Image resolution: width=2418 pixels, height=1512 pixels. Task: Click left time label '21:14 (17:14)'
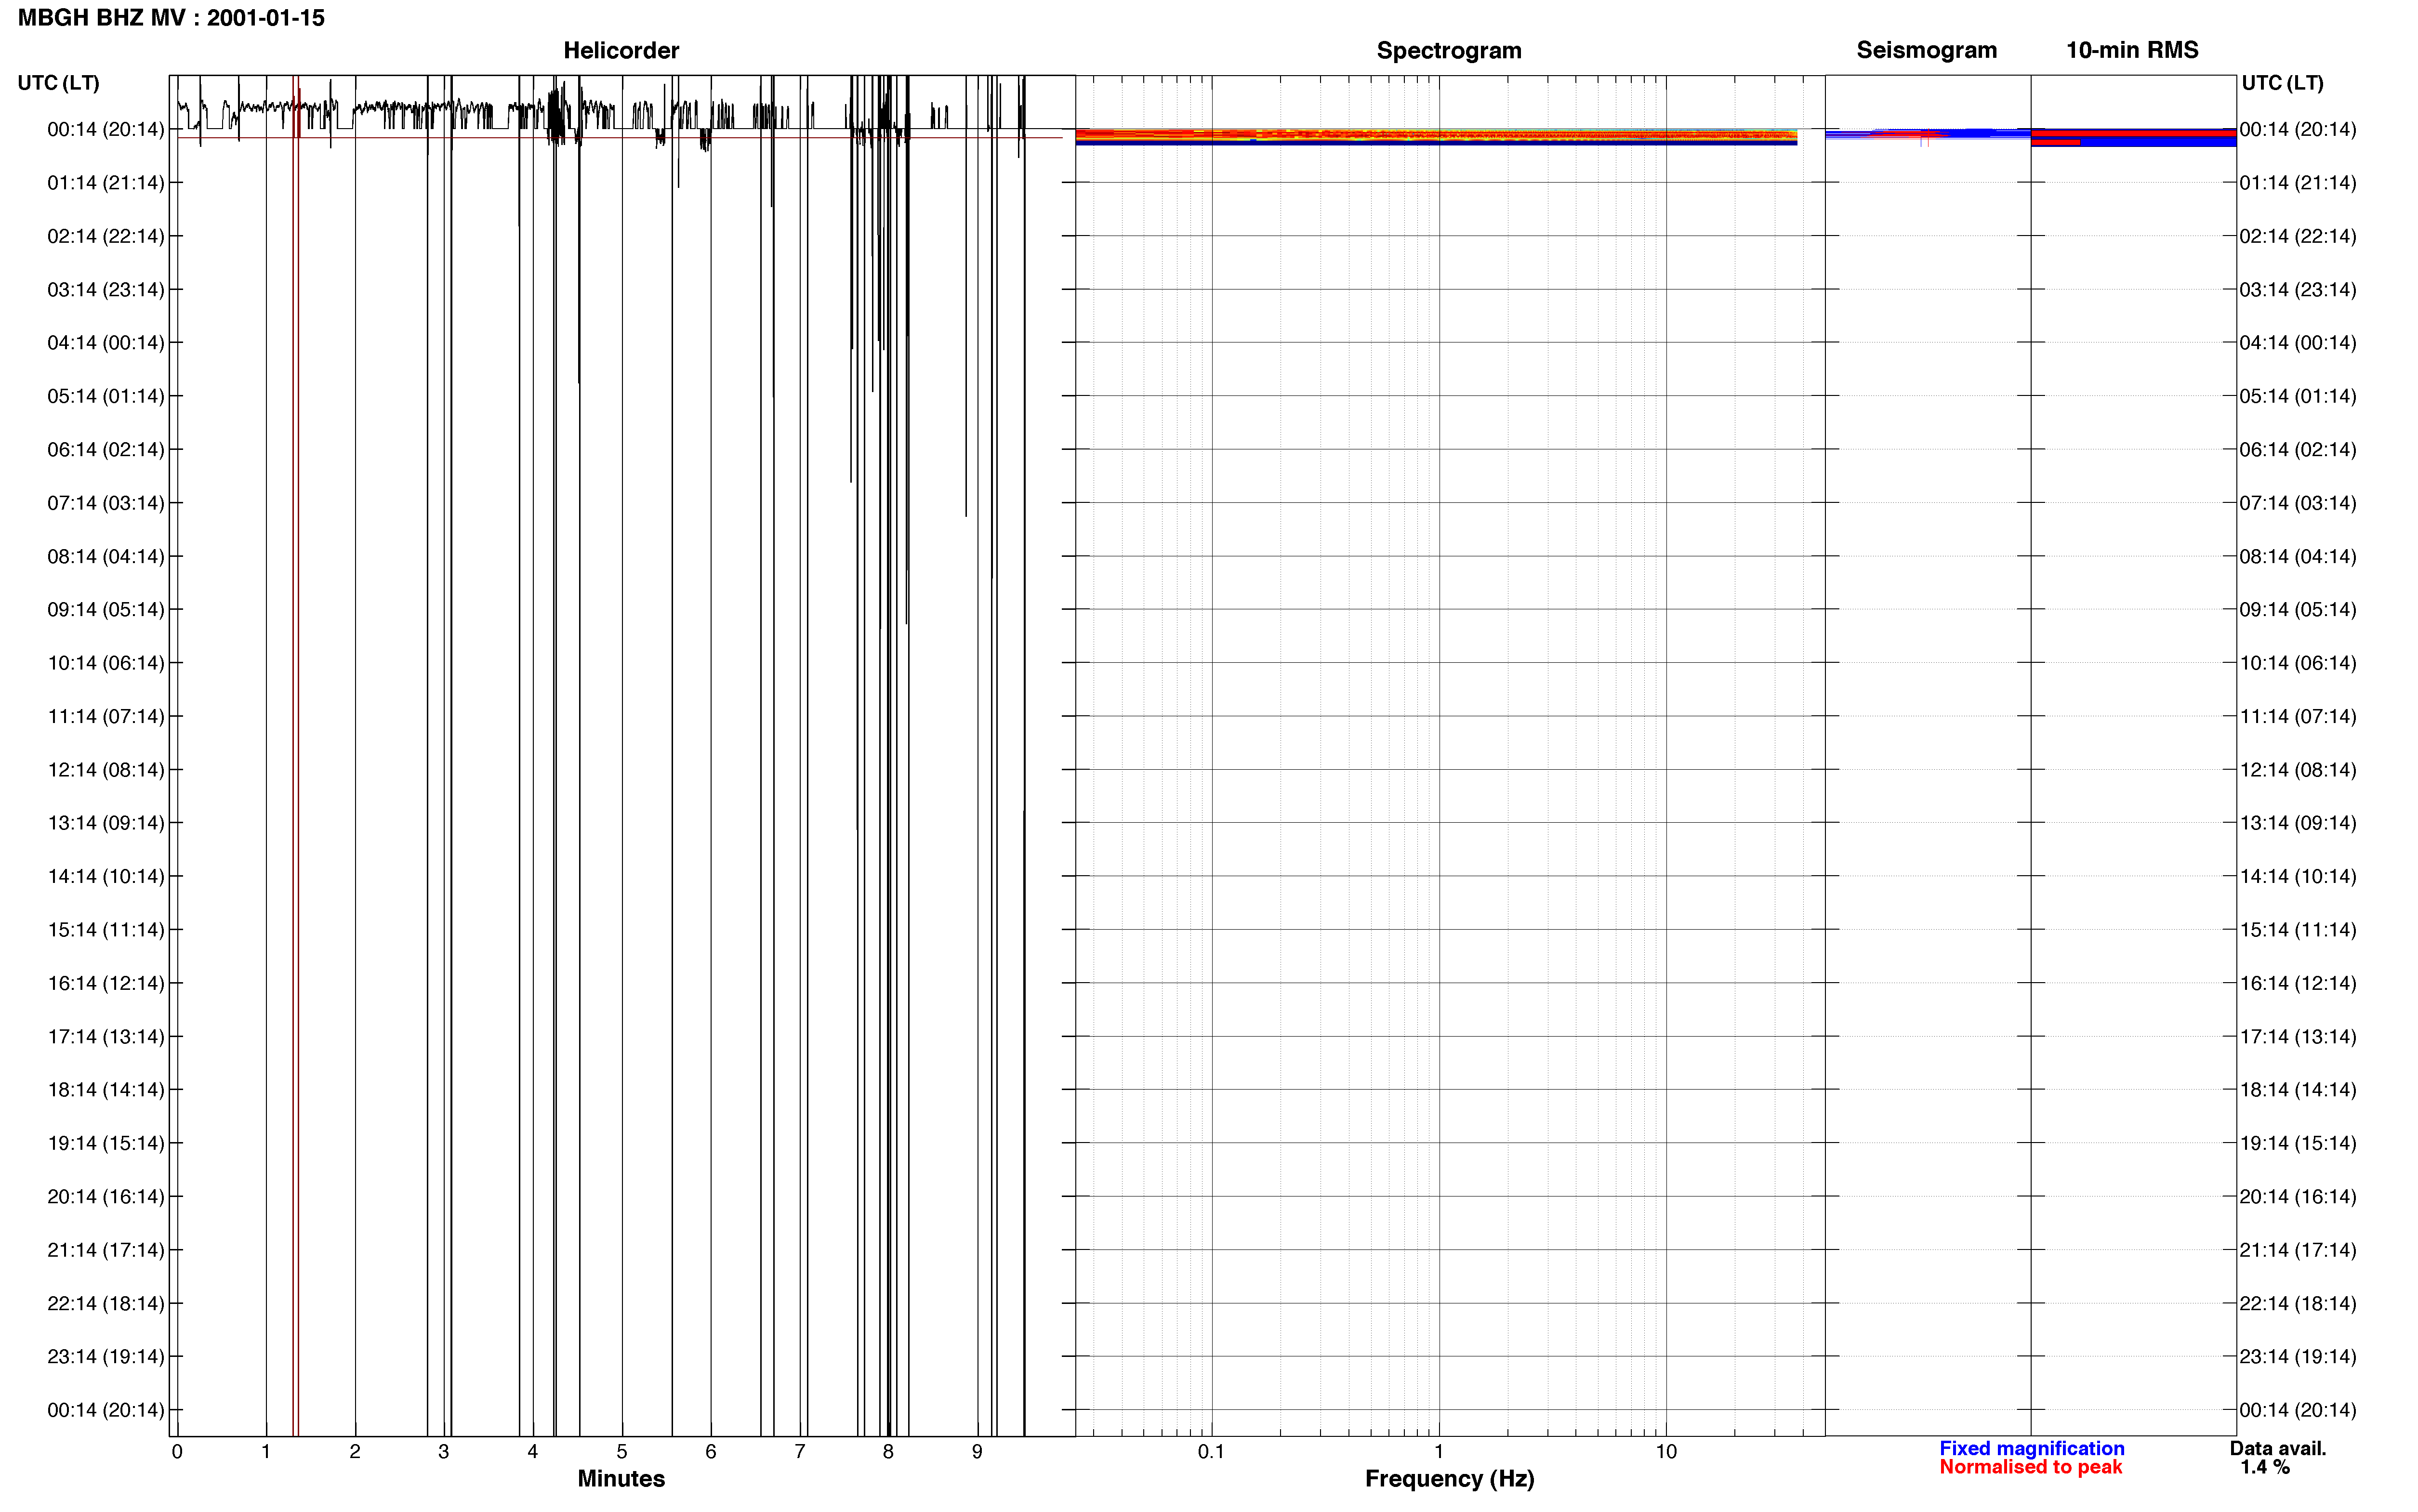[106, 1250]
